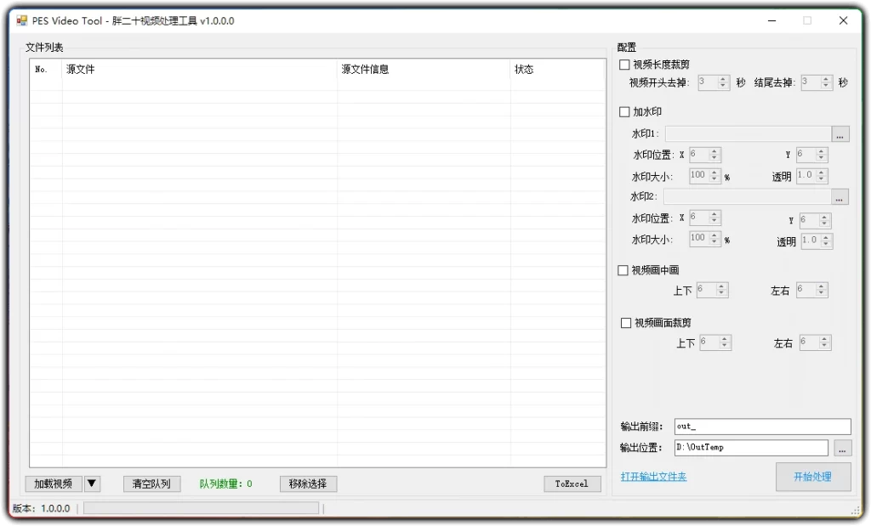Viewport: 871px width, 526px height.
Task: Click 水印1 透明 value spinner
Action: [x=812, y=176]
